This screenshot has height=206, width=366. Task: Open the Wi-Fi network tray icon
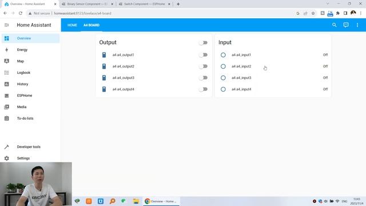tap(337, 201)
